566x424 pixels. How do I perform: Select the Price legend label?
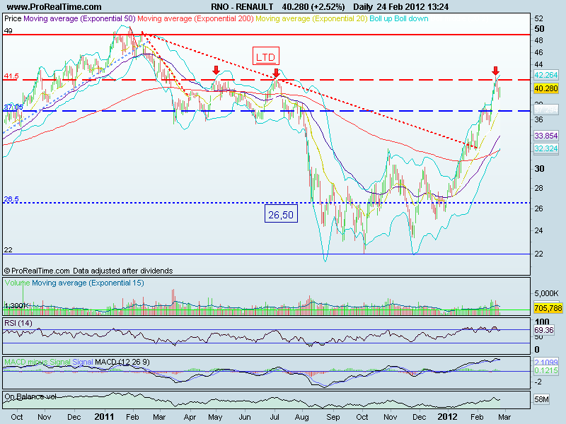tap(13, 18)
